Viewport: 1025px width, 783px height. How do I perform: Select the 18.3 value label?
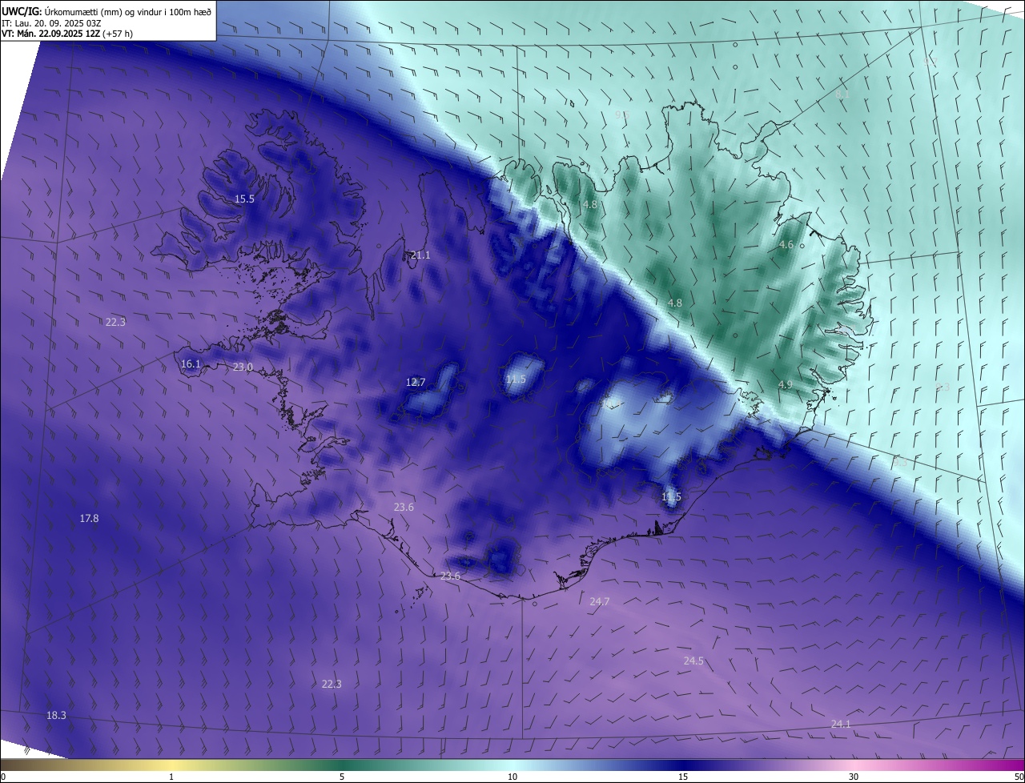coord(56,715)
